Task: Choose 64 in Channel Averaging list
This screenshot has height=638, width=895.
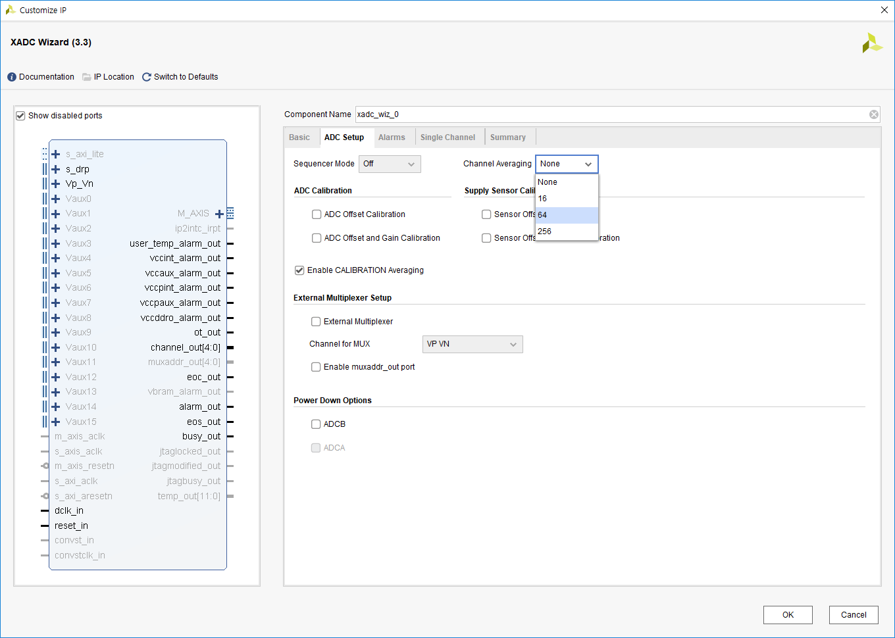Action: click(x=567, y=215)
